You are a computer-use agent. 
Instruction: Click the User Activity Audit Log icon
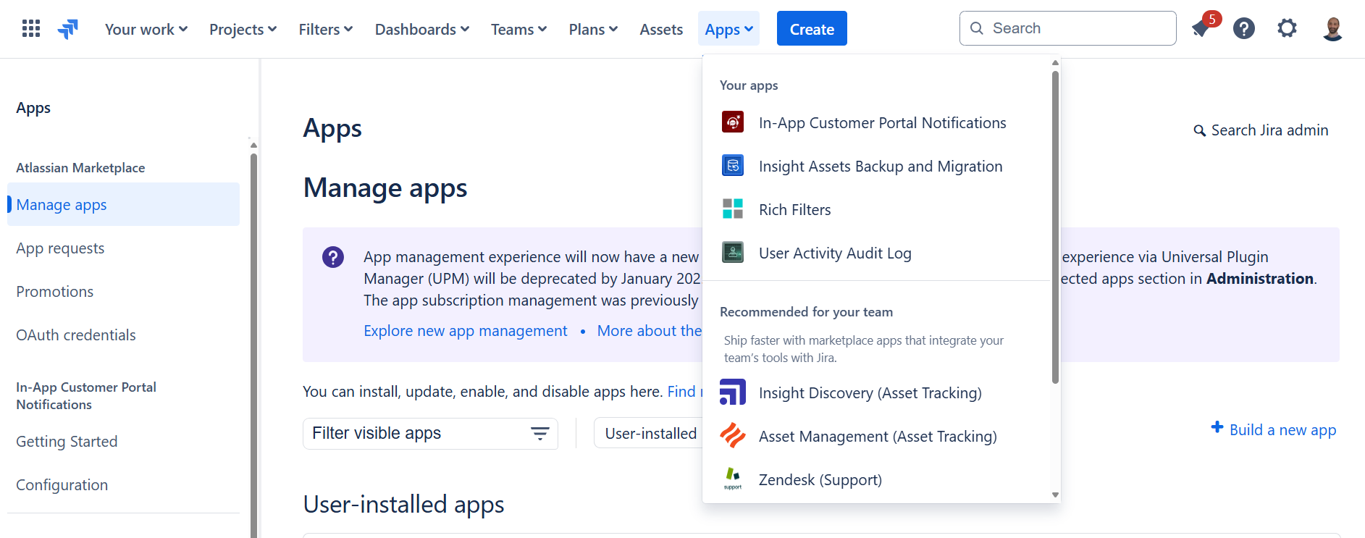tap(733, 252)
